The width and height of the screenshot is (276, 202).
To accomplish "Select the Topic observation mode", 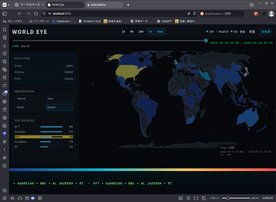I will coord(59,99).
